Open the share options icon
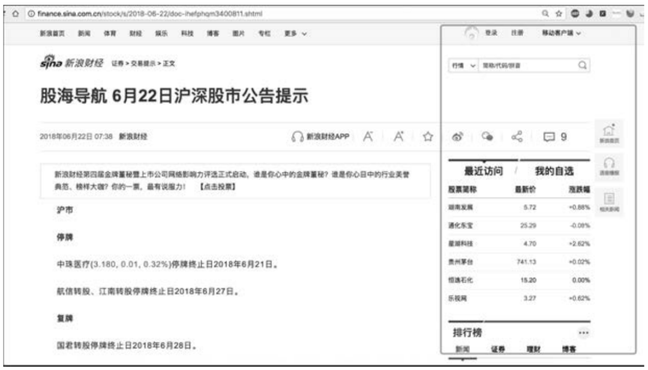 (517, 136)
